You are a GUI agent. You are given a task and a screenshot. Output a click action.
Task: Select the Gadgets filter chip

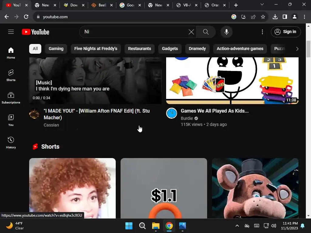[170, 49]
